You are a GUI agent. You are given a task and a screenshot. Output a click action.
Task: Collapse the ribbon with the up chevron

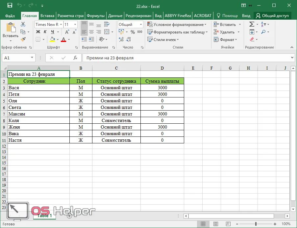pyautogui.click(x=292, y=47)
